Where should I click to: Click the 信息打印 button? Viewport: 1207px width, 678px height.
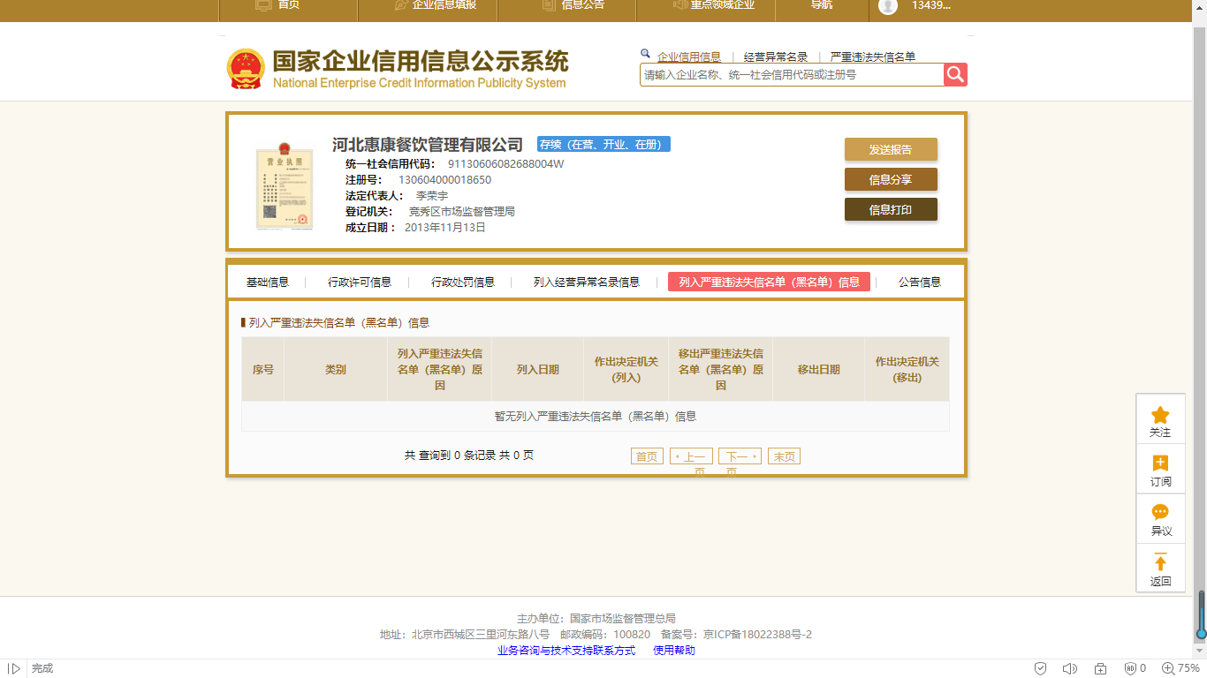[x=891, y=209]
